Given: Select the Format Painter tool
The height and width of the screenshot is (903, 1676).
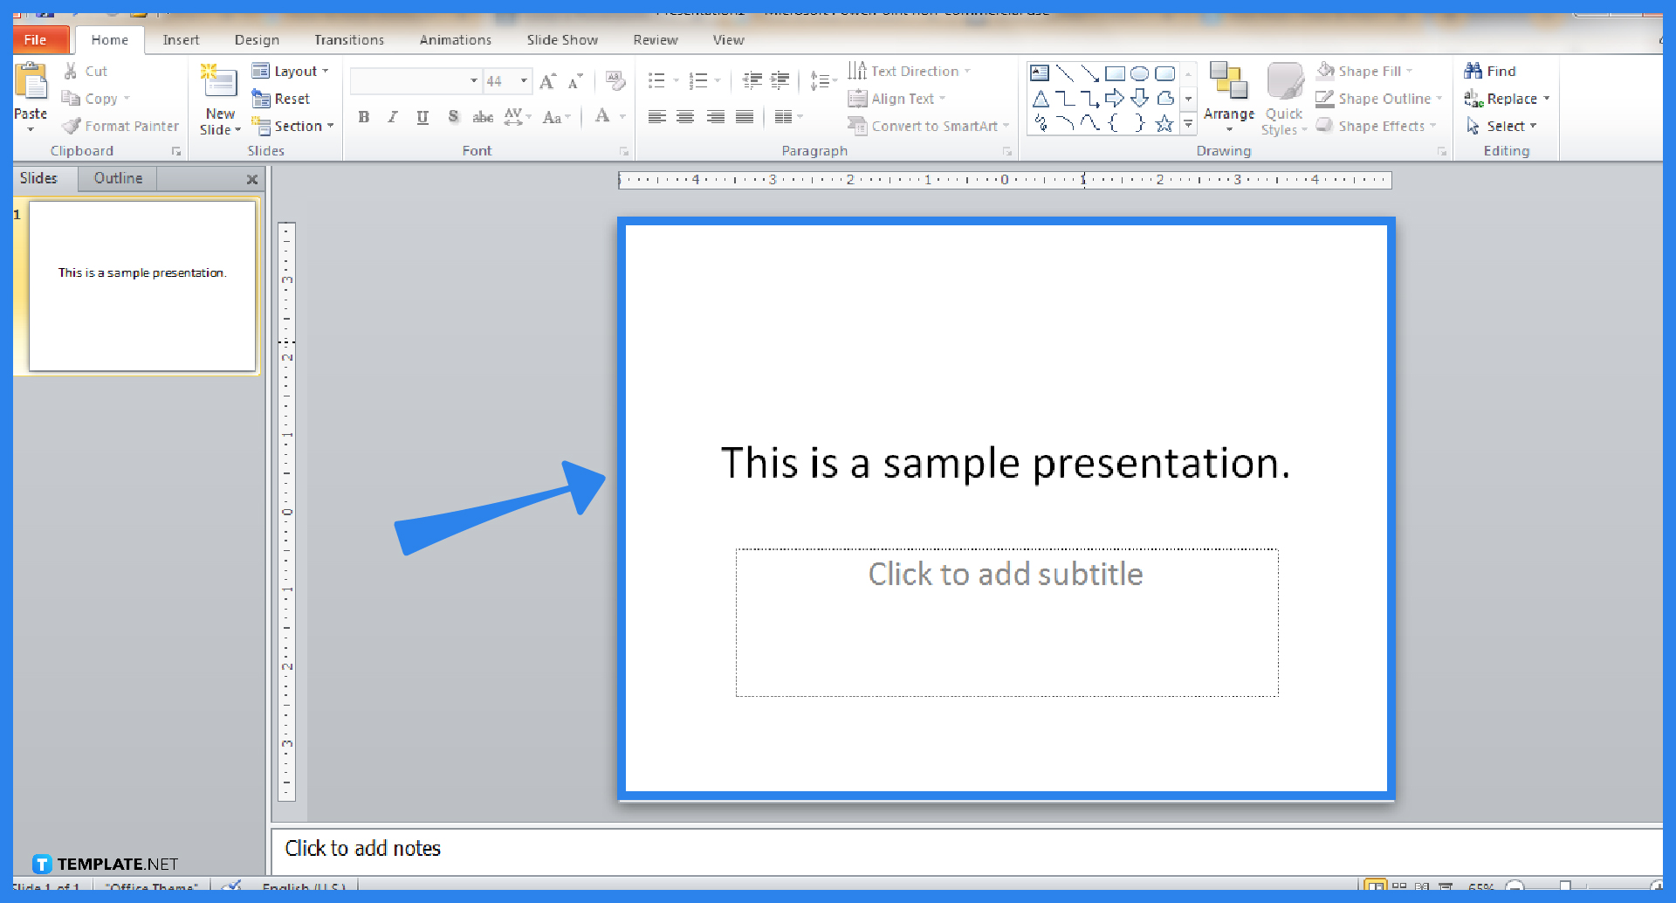Looking at the screenshot, I should 120,126.
